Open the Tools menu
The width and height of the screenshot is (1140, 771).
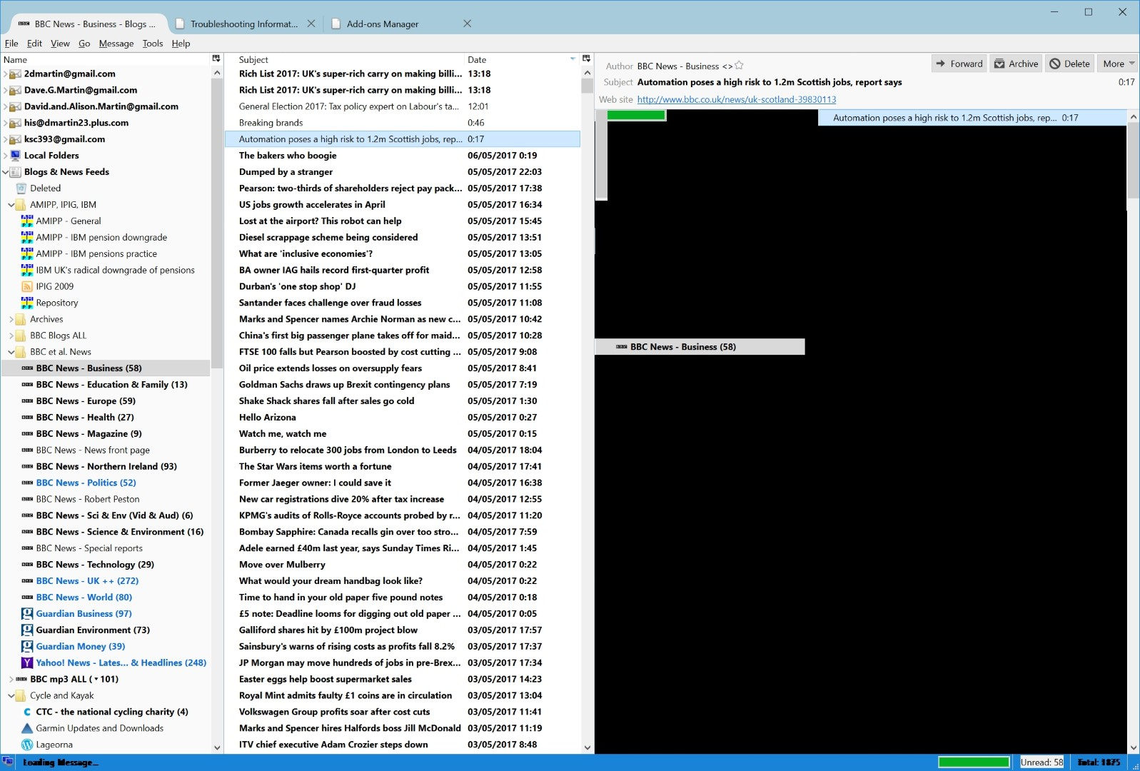coord(152,44)
